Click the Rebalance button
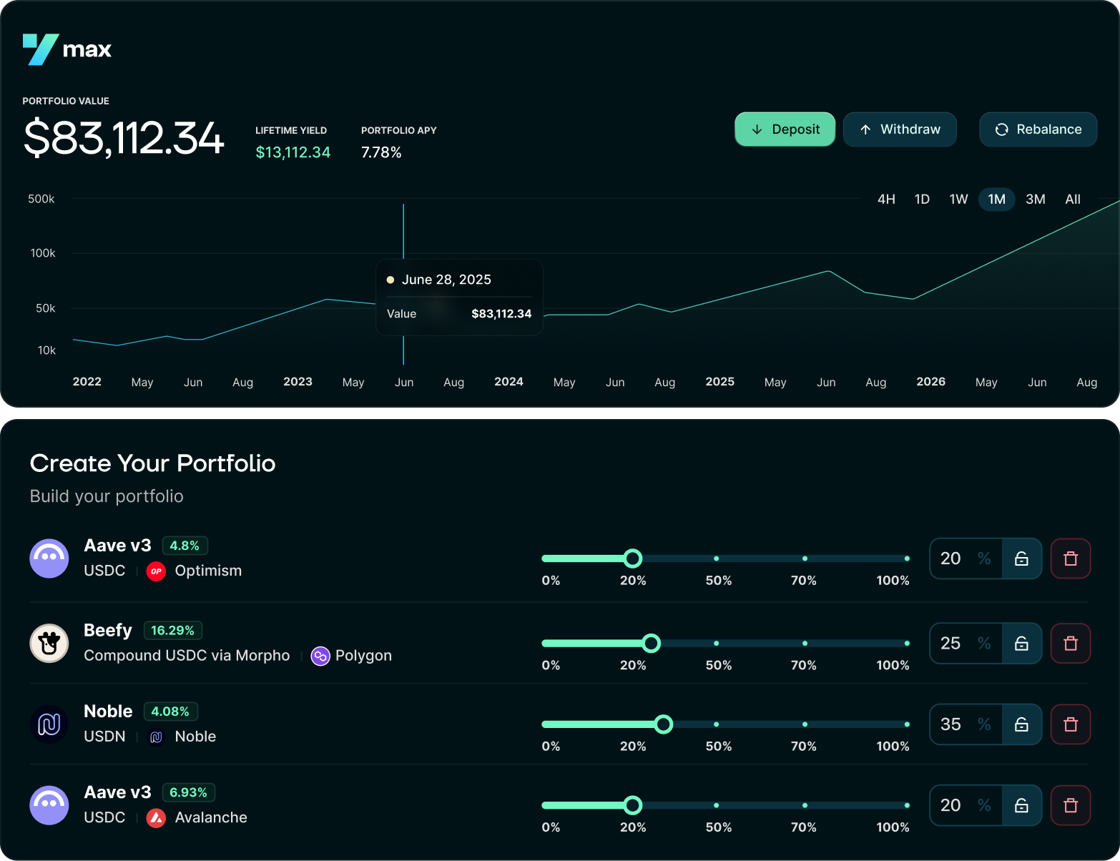 [x=1038, y=129]
